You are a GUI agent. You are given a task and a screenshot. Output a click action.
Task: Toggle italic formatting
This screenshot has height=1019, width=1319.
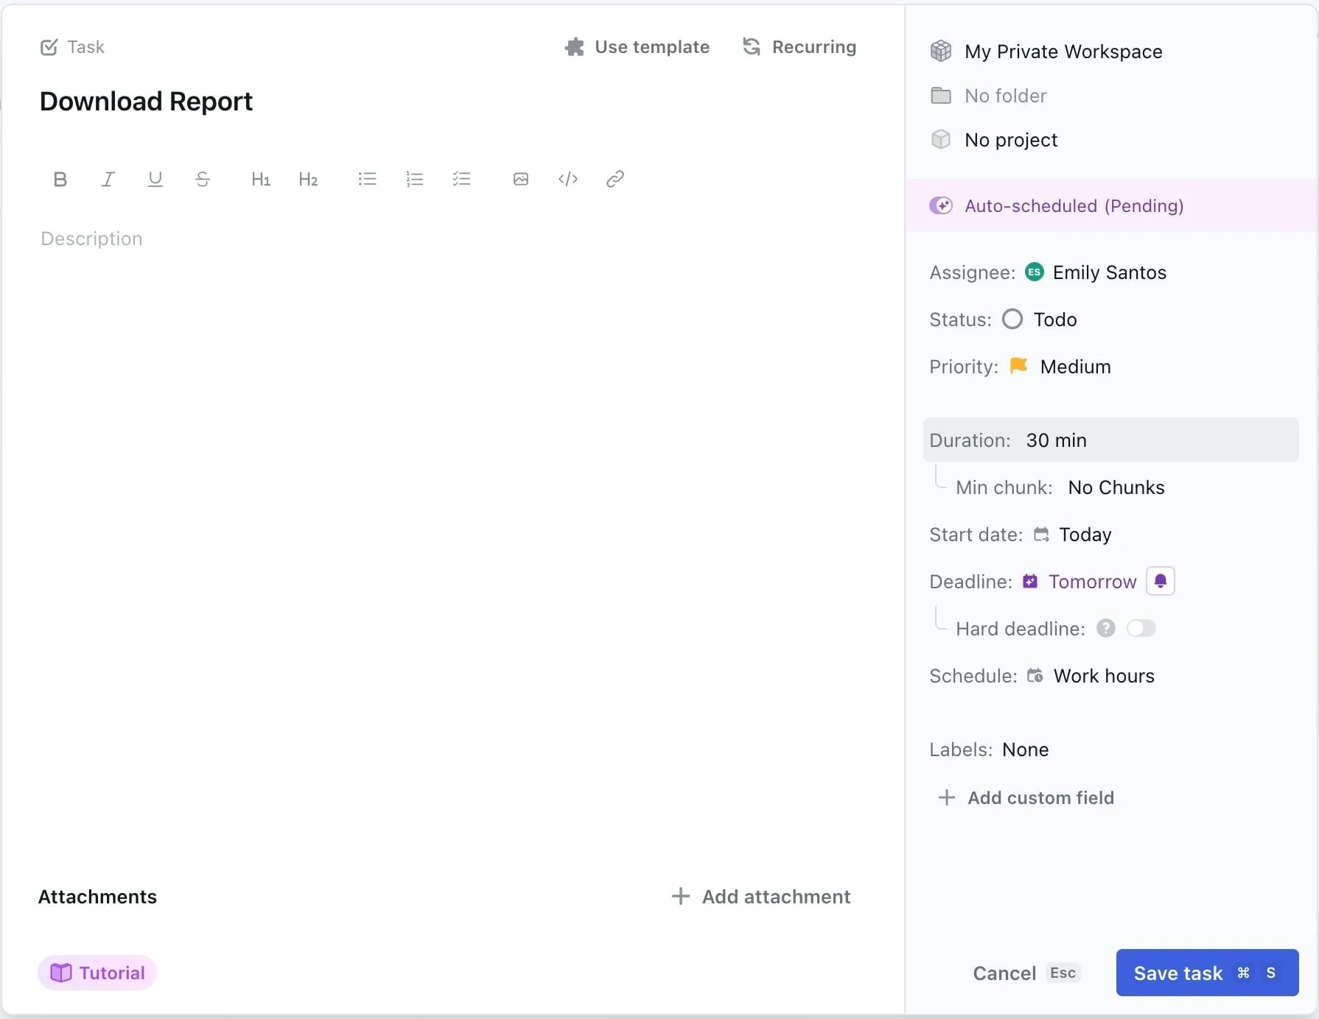click(x=108, y=179)
